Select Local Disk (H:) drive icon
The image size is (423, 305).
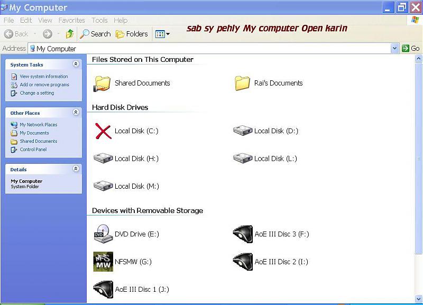103,158
